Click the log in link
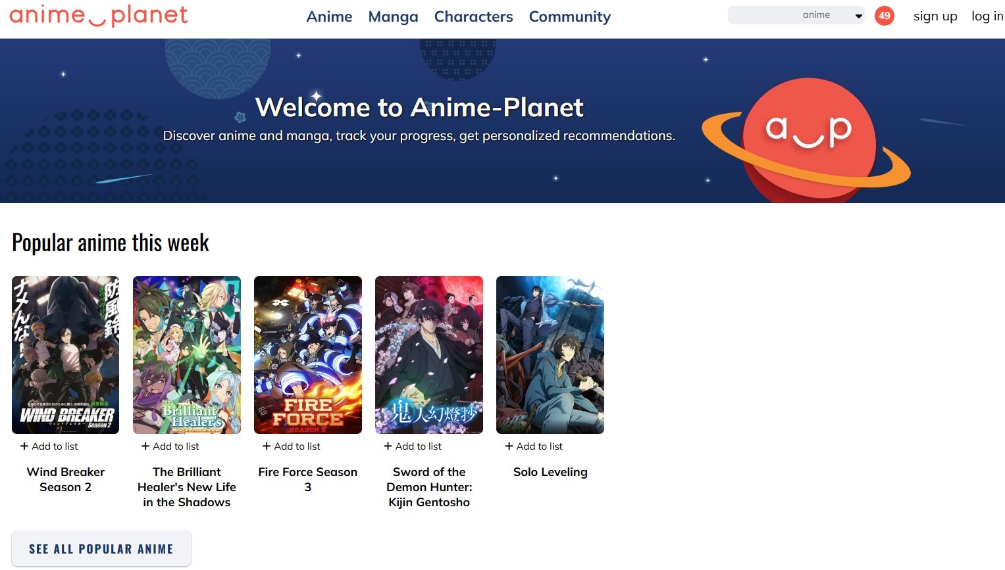The height and width of the screenshot is (570, 1005). point(987,16)
